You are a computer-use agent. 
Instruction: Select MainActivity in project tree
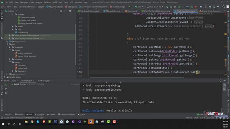23,33
